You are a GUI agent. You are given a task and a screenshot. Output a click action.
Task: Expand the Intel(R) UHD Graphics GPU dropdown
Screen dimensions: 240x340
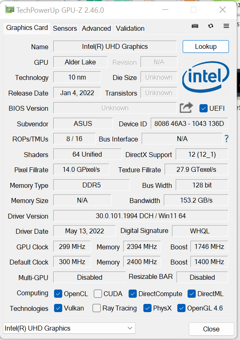click(69, 328)
